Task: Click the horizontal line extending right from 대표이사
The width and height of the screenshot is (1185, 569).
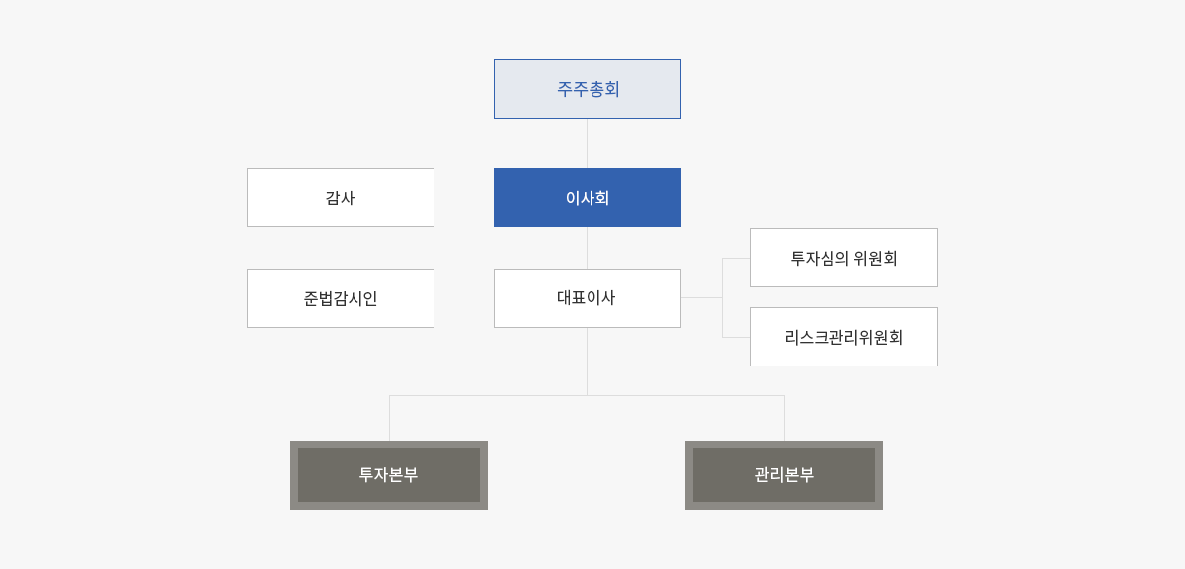Action: [x=701, y=297]
